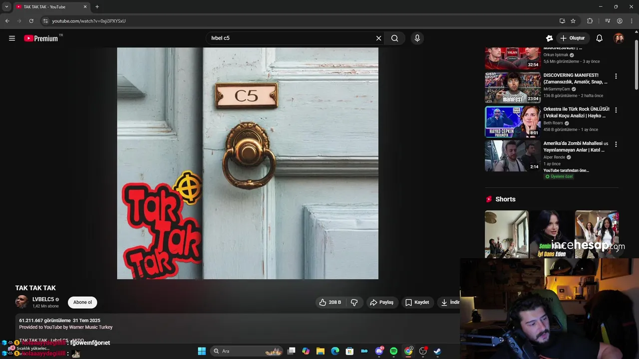Open the DISCOVERING MANIFEST thumbnail

513,87
